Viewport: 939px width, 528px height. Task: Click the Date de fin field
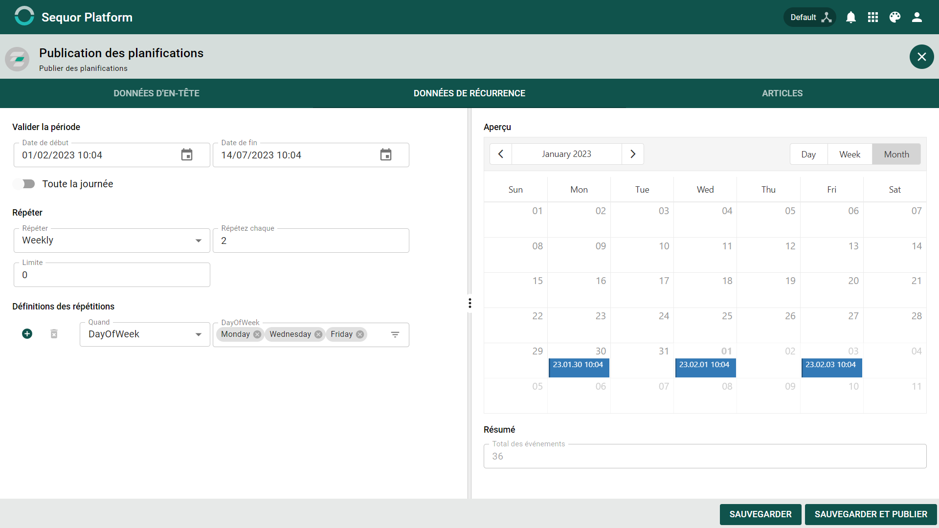pyautogui.click(x=311, y=155)
